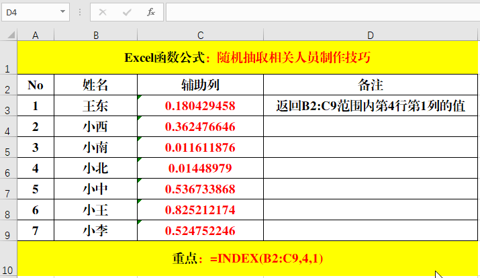The height and width of the screenshot is (278, 480).
Task: Expand the Name Box dropdown arrow
Action: 62,12
